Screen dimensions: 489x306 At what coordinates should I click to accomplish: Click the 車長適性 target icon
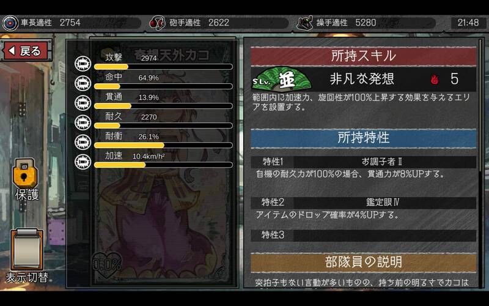point(10,23)
